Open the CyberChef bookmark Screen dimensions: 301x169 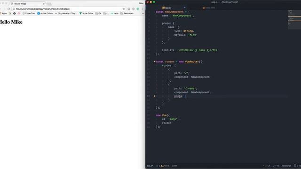point(29,14)
